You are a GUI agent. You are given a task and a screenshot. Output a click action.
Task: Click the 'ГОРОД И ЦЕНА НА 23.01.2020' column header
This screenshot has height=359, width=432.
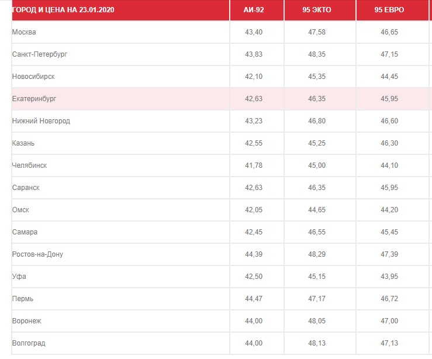click(x=120, y=10)
